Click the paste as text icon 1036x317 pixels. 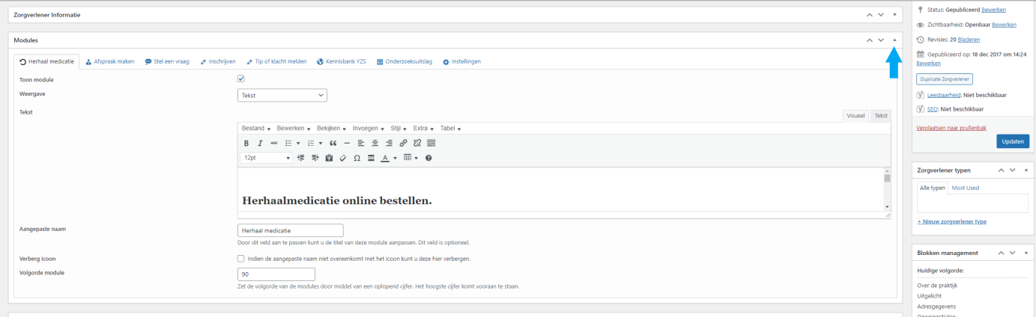(329, 158)
